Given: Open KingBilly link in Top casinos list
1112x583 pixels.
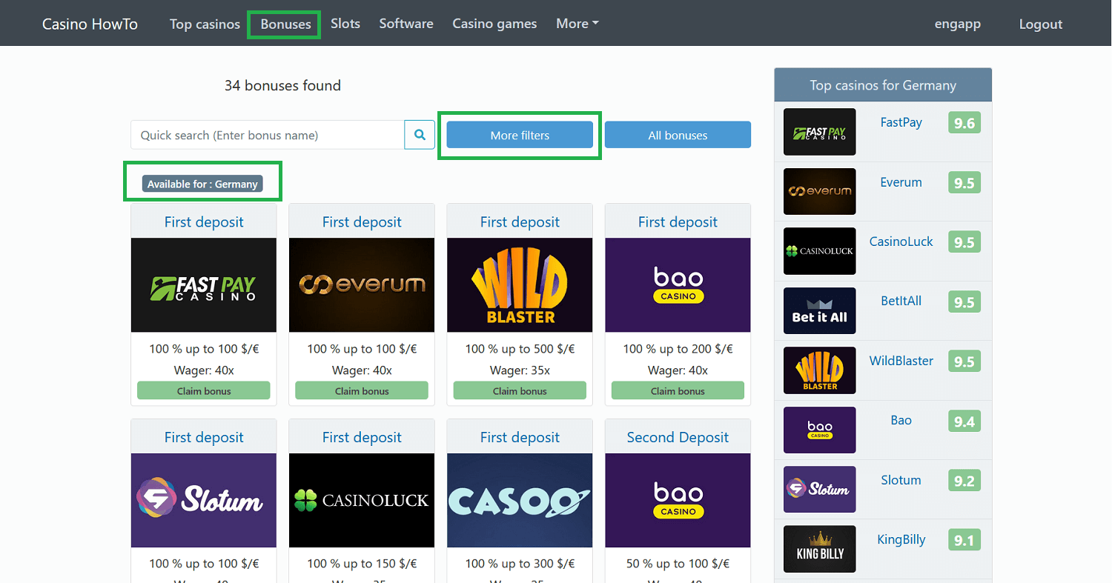Looking at the screenshot, I should tap(901, 539).
